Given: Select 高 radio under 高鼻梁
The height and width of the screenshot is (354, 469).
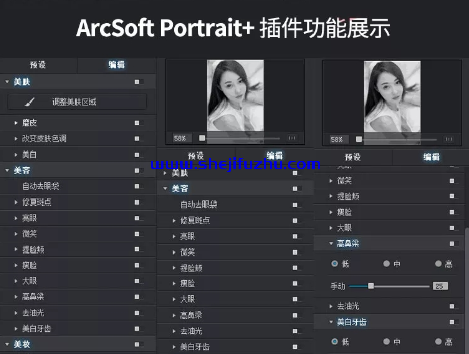Looking at the screenshot, I should click(x=438, y=263).
